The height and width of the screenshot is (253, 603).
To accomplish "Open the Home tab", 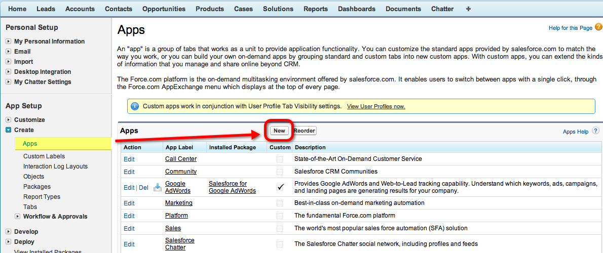I will [17, 9].
